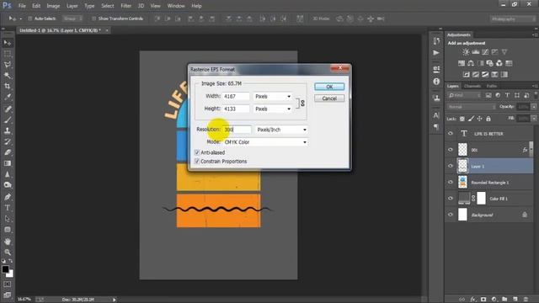Open the File menu
Screen dimensions: 539x303
point(22,6)
